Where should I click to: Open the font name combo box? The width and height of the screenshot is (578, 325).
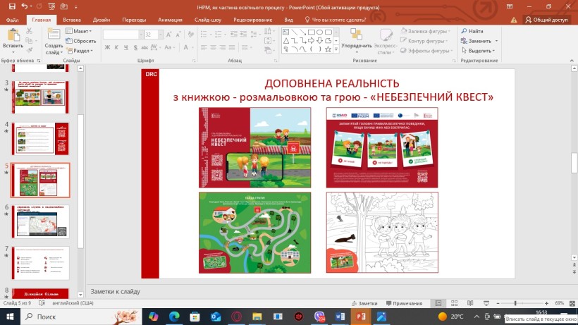tap(123, 35)
